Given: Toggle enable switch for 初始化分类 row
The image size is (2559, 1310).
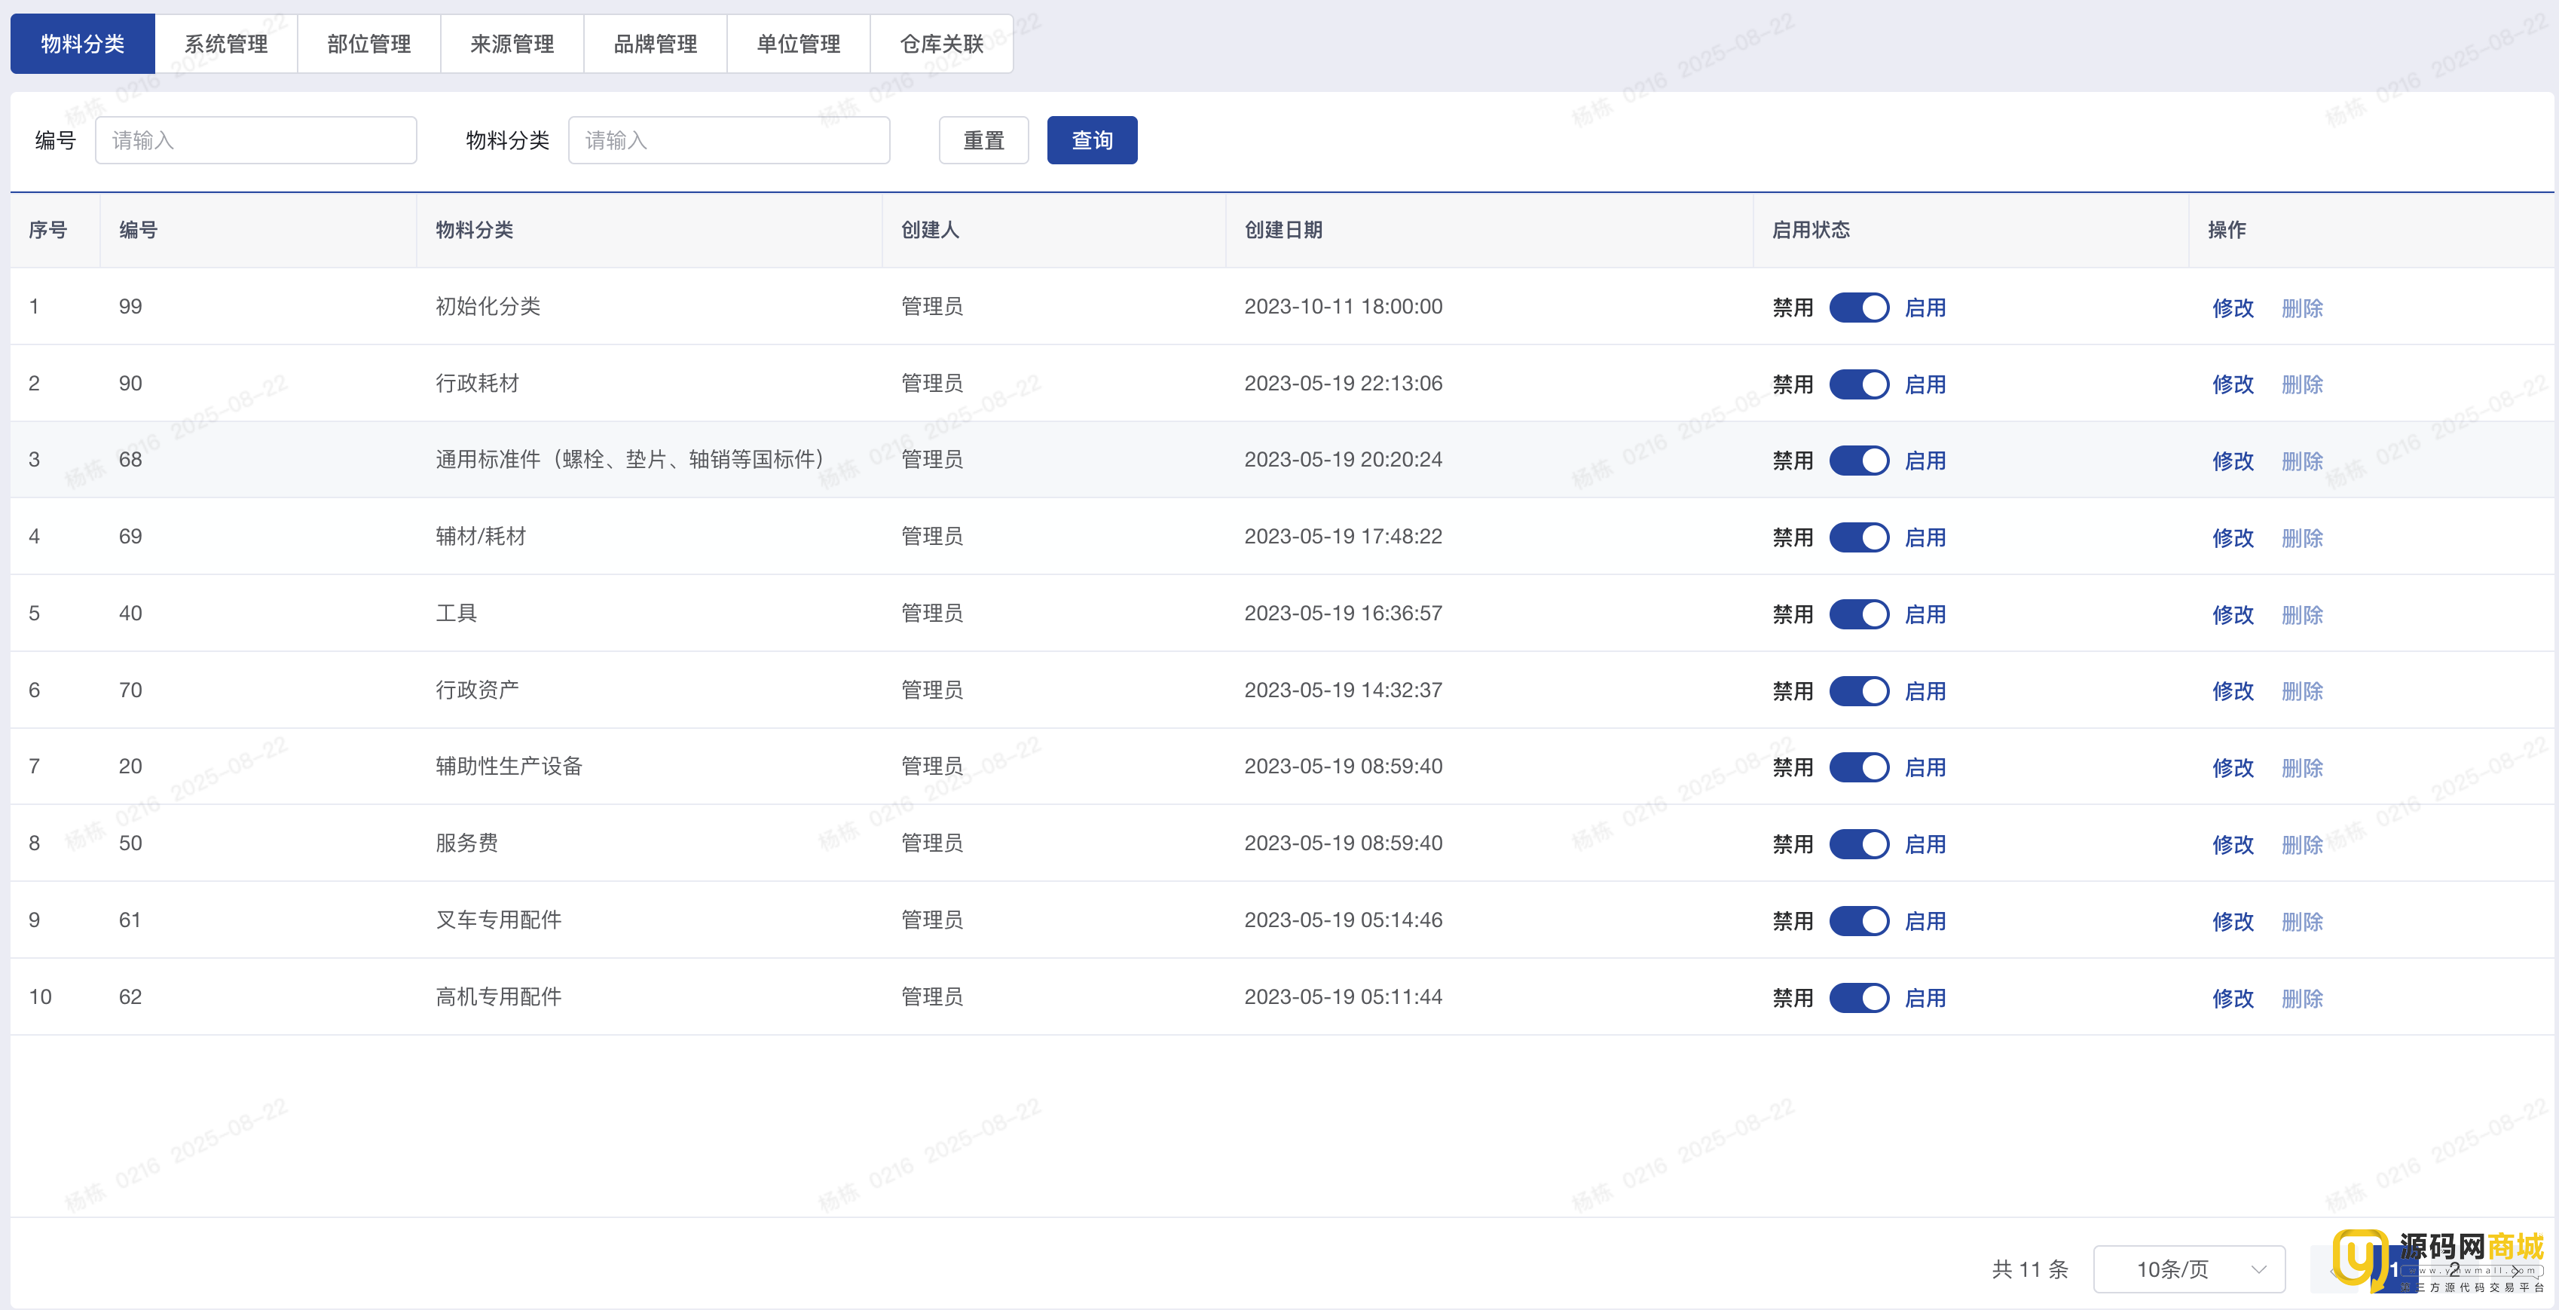Looking at the screenshot, I should click(x=1859, y=307).
